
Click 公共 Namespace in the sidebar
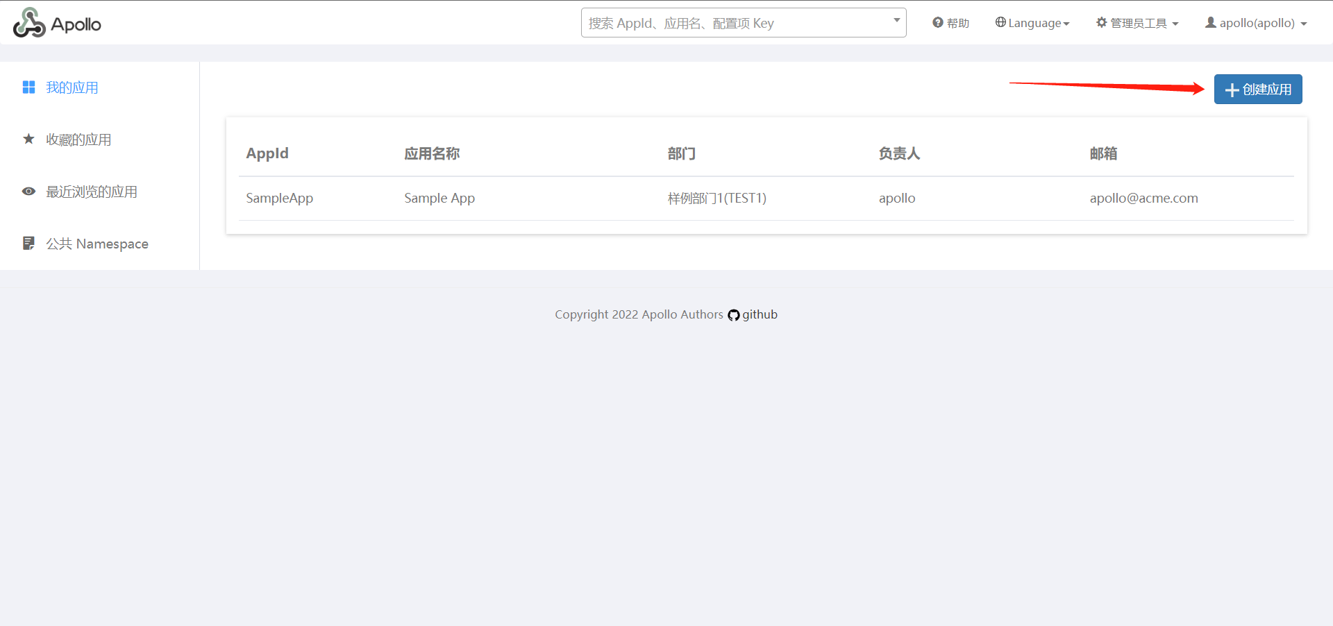click(x=97, y=243)
